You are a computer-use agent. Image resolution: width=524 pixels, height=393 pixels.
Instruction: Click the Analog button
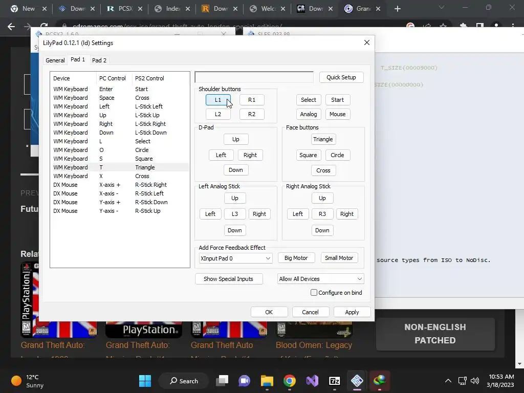point(309,114)
